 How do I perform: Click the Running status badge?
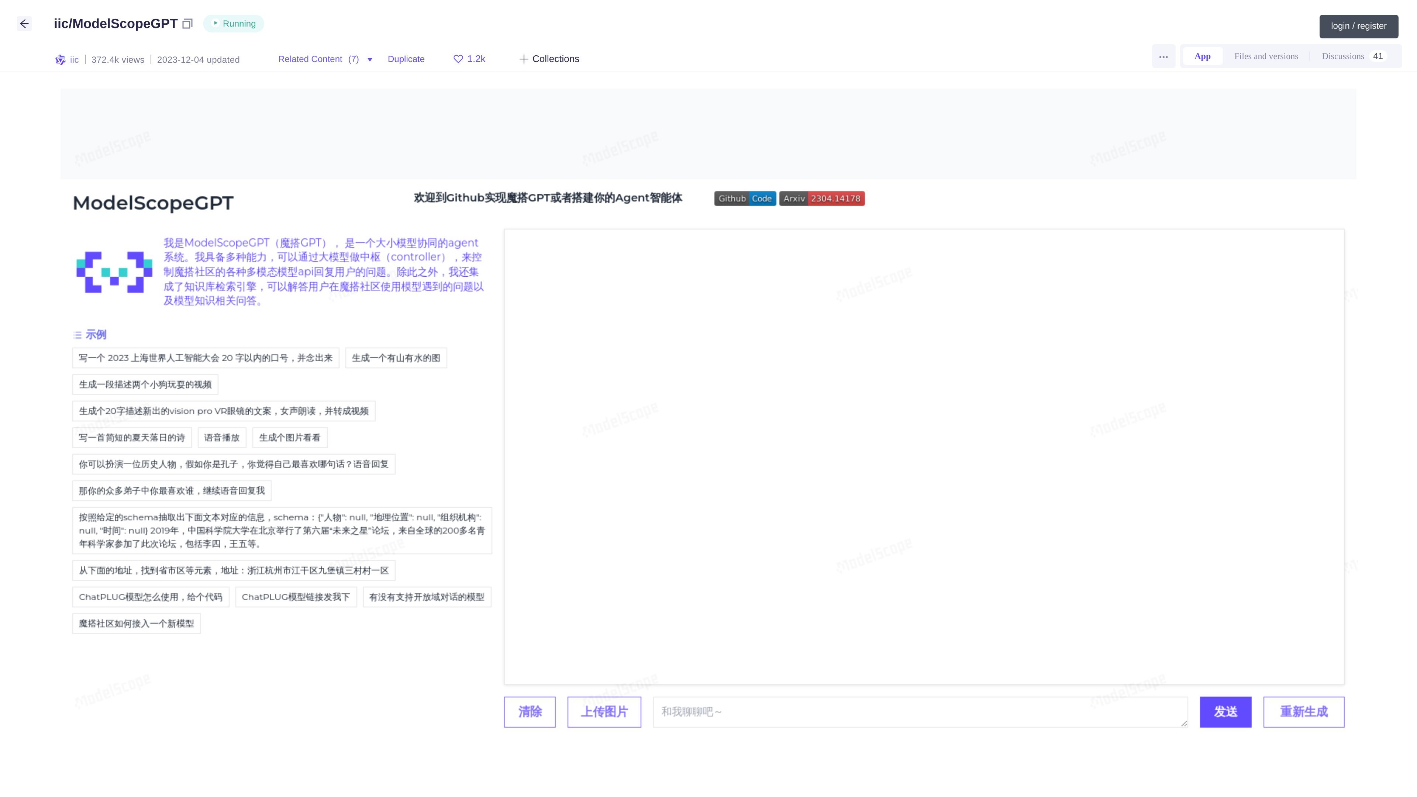234,24
